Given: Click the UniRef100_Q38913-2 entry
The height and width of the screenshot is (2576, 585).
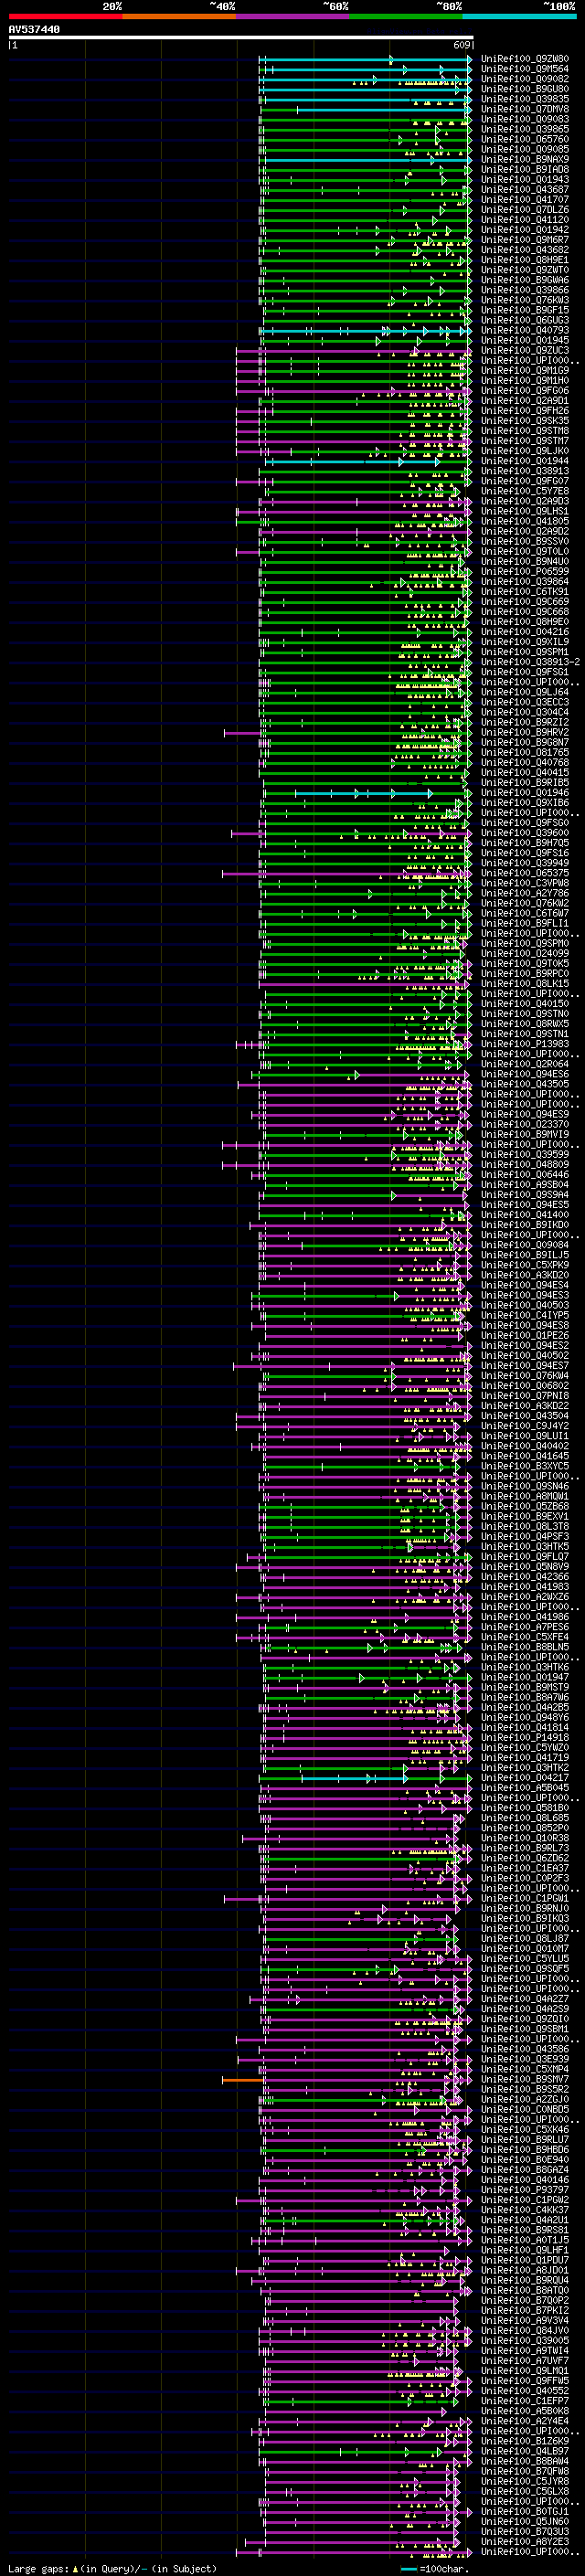Looking at the screenshot, I should [x=530, y=662].
